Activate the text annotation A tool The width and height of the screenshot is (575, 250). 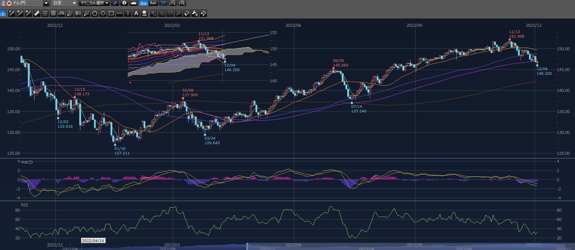pos(136,13)
